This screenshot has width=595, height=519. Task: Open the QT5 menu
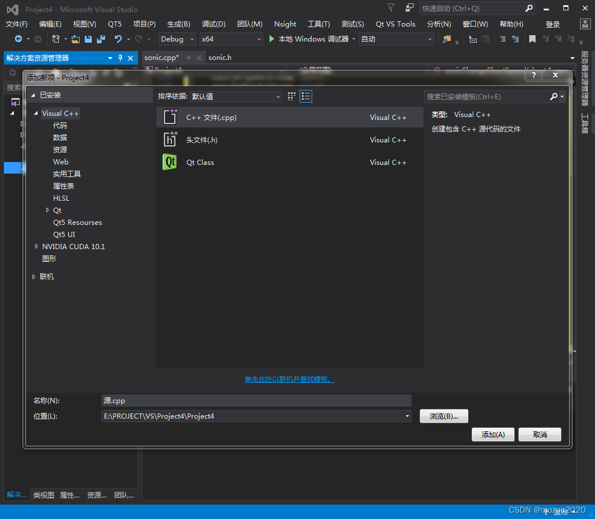coord(115,24)
